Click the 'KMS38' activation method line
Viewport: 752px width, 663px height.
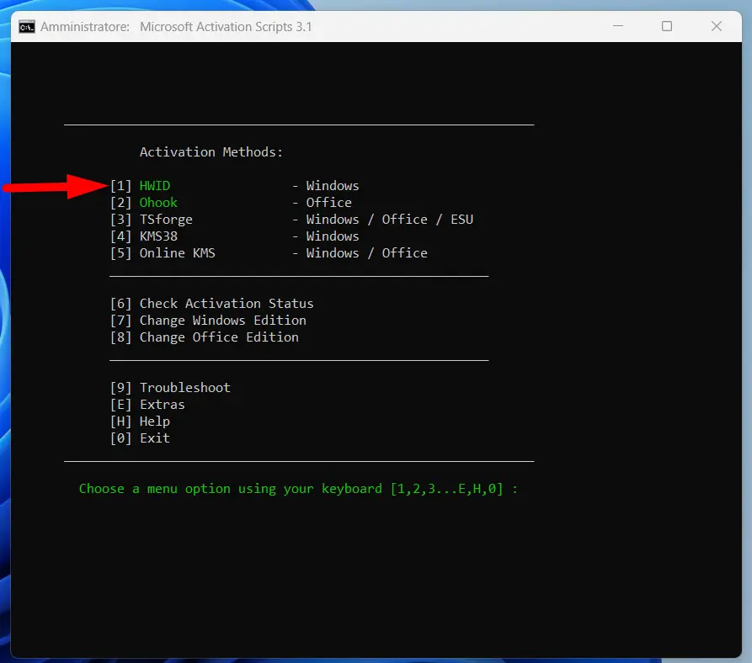[234, 236]
